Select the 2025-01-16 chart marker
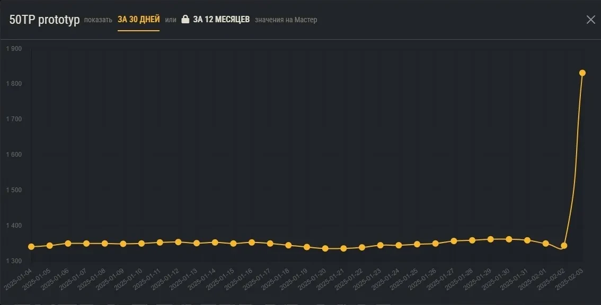Viewport: 601px width, 305px height. 252,243
